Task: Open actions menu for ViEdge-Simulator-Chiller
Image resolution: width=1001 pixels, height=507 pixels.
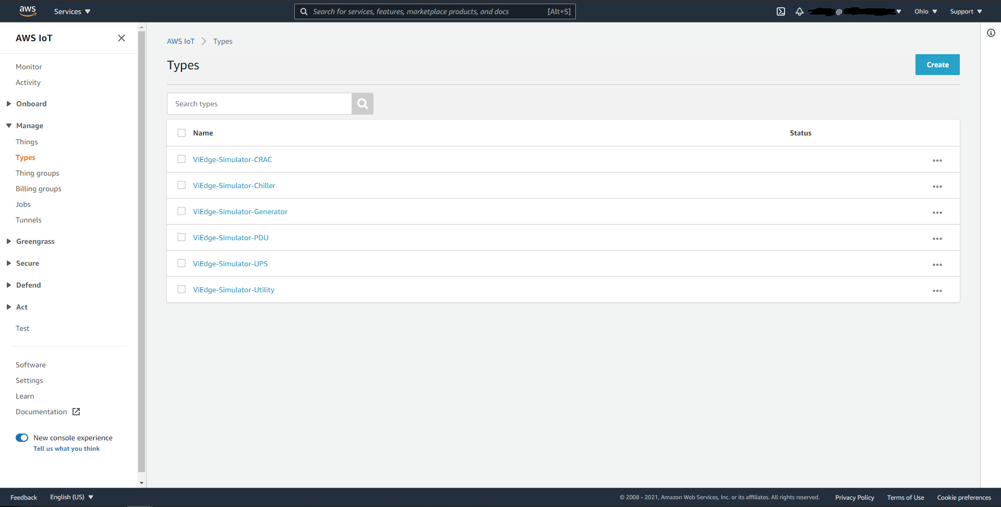Action: point(937,187)
